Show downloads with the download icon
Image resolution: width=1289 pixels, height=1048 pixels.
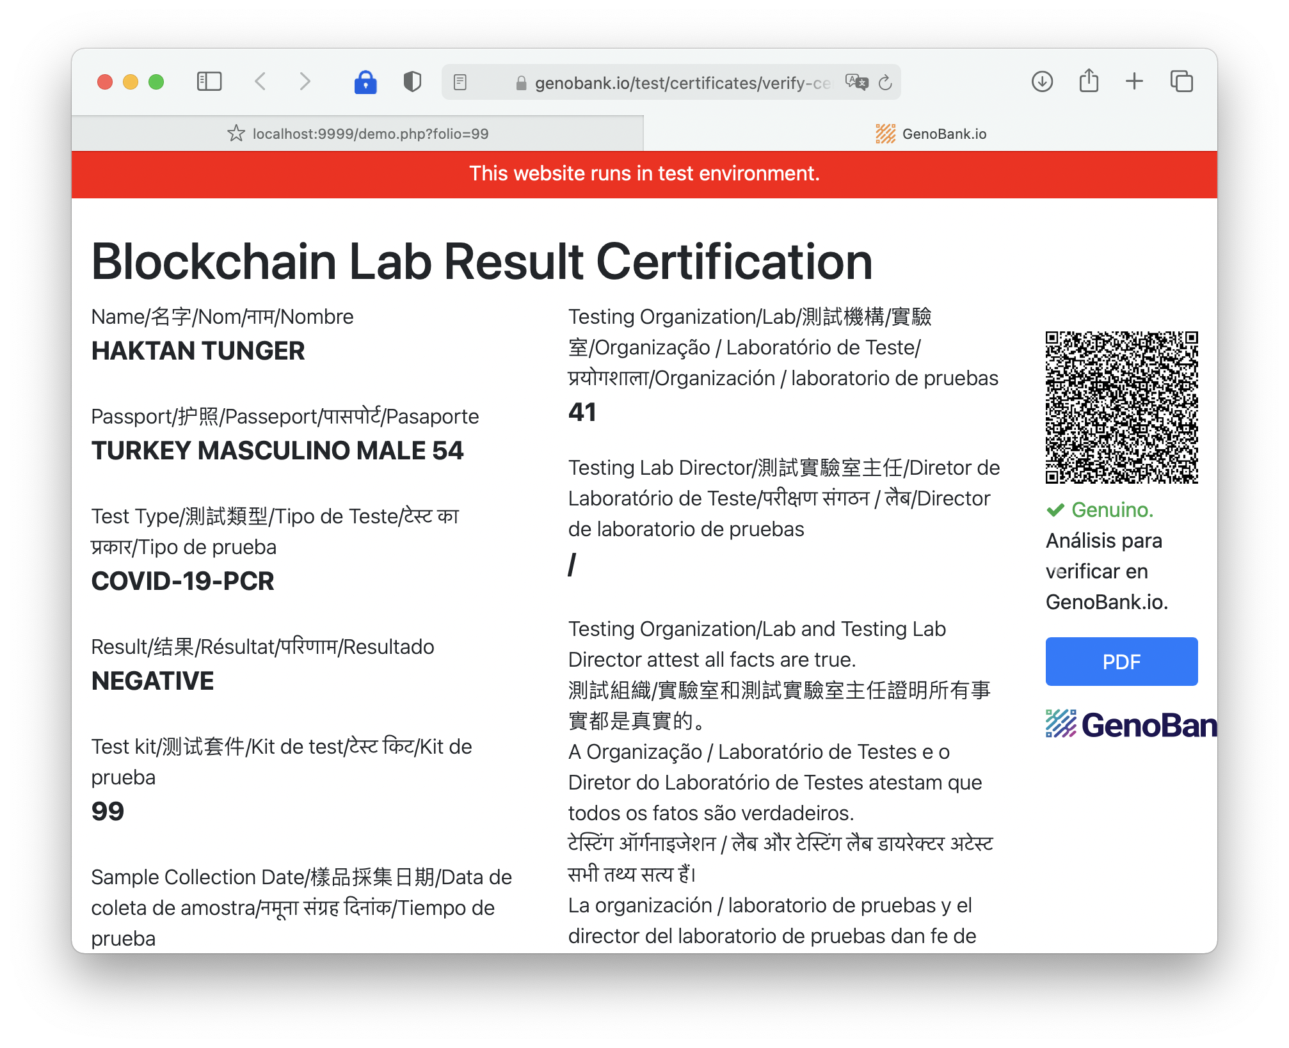click(1042, 82)
